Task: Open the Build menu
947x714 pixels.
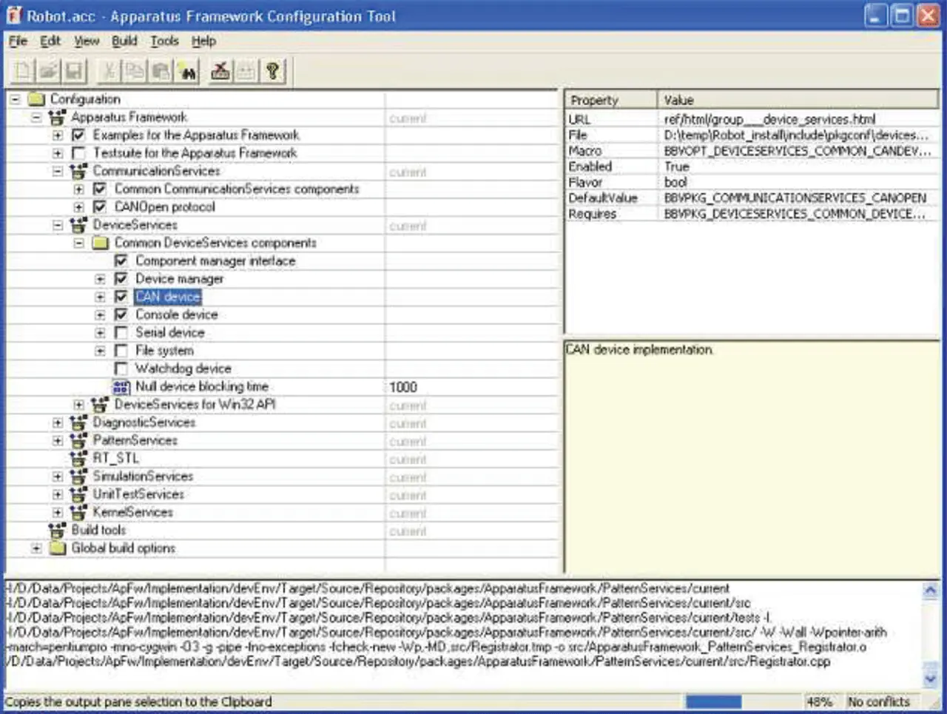Action: pos(124,41)
